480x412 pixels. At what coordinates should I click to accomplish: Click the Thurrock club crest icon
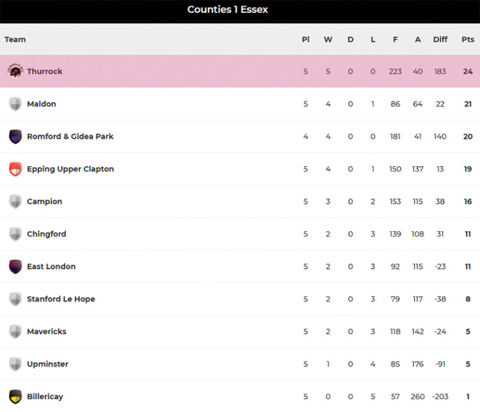pos(15,72)
